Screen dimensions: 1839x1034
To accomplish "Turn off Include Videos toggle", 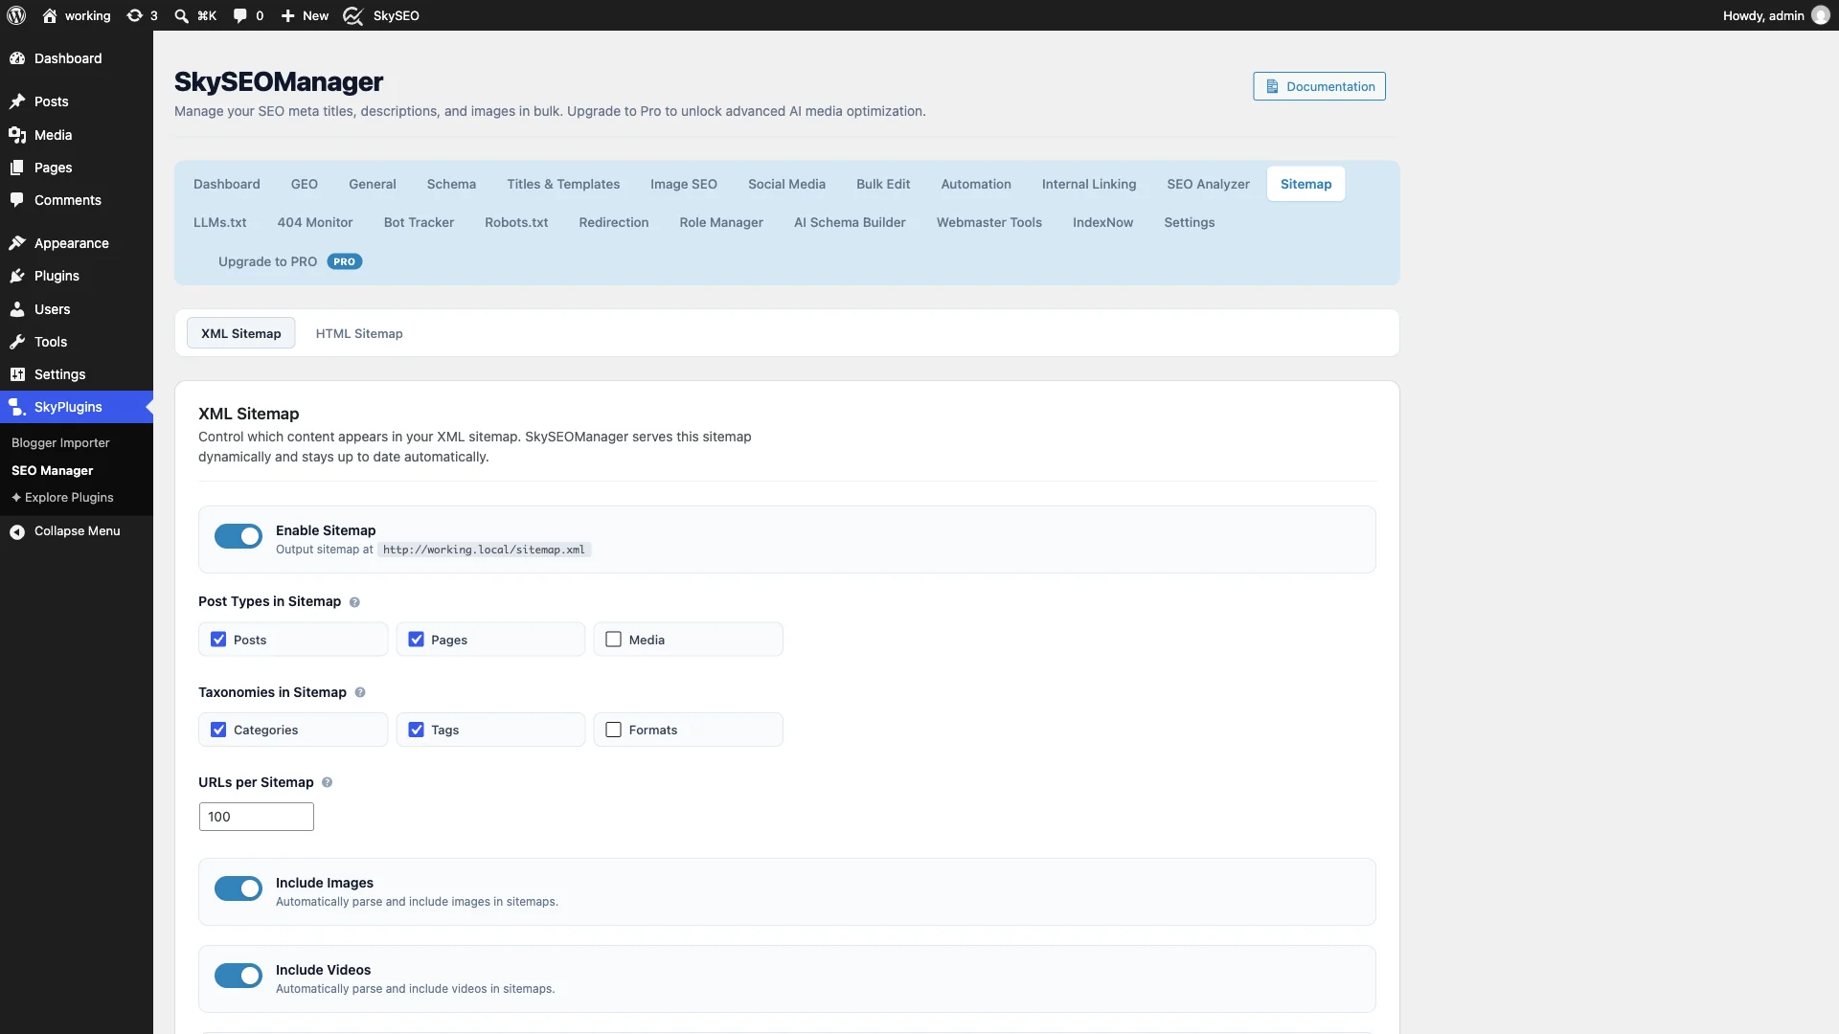I will [238, 976].
